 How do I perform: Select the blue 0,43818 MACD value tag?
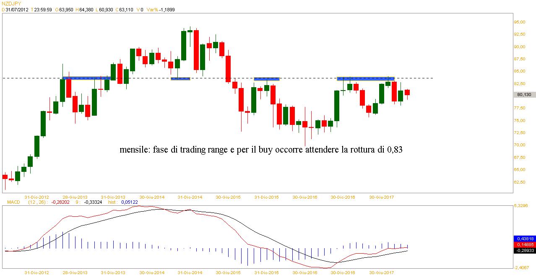click(x=524, y=239)
